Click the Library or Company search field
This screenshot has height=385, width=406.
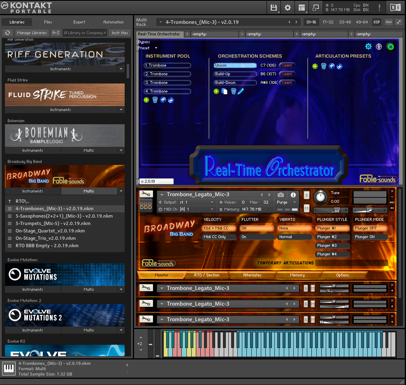point(85,32)
